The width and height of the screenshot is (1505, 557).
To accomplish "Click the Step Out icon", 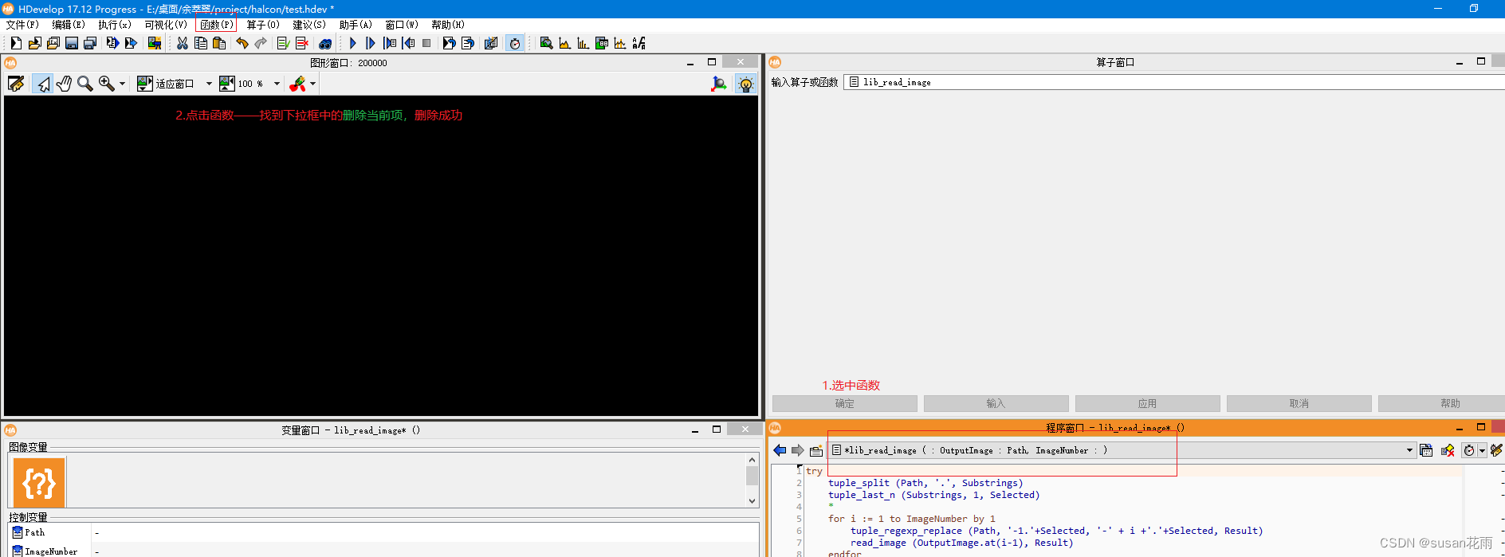I will [408, 43].
